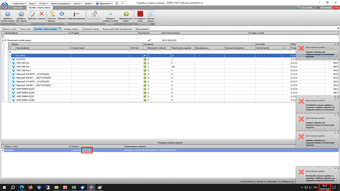The width and height of the screenshot is (340, 191).
Task: Open the Оформление dropdown
Action: [x=104, y=3]
